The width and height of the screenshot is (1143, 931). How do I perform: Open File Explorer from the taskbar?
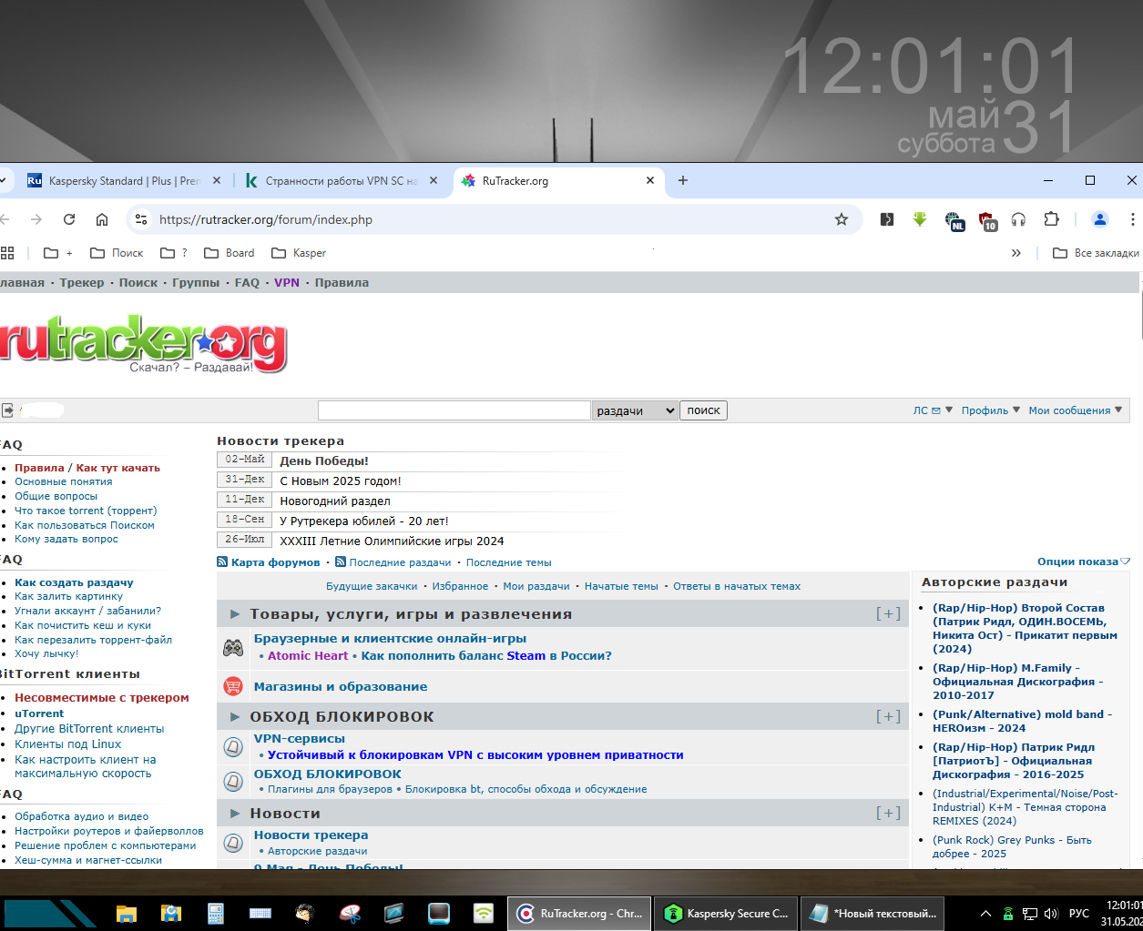click(x=126, y=913)
